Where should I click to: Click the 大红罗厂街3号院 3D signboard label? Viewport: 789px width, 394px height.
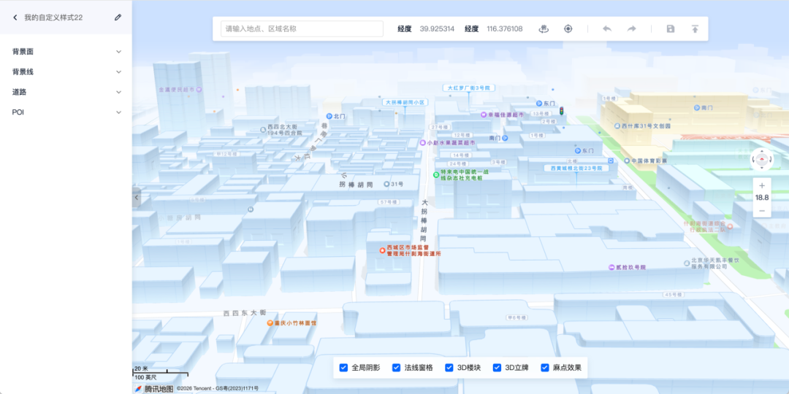468,88
